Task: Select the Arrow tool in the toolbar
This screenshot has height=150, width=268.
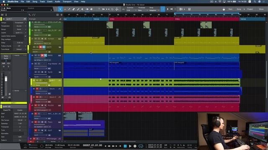Action: pyautogui.click(x=60, y=9)
